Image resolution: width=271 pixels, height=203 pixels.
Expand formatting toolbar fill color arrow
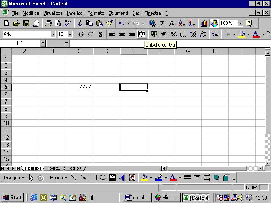coord(249,34)
